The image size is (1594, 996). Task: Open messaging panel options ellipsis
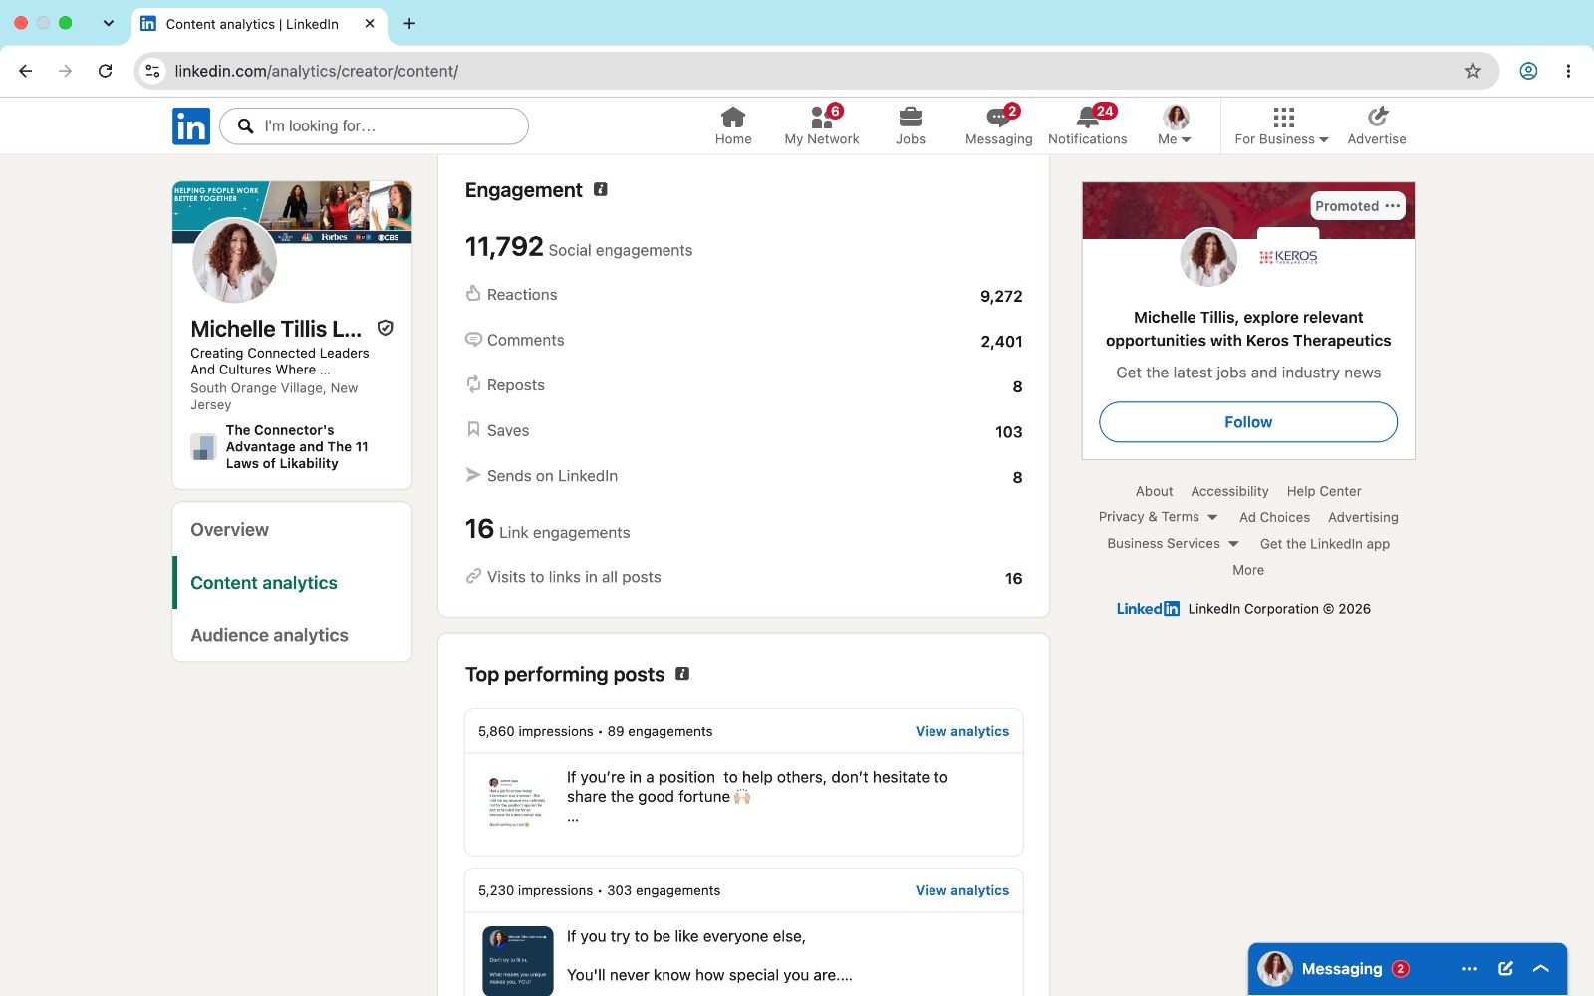coord(1469,969)
